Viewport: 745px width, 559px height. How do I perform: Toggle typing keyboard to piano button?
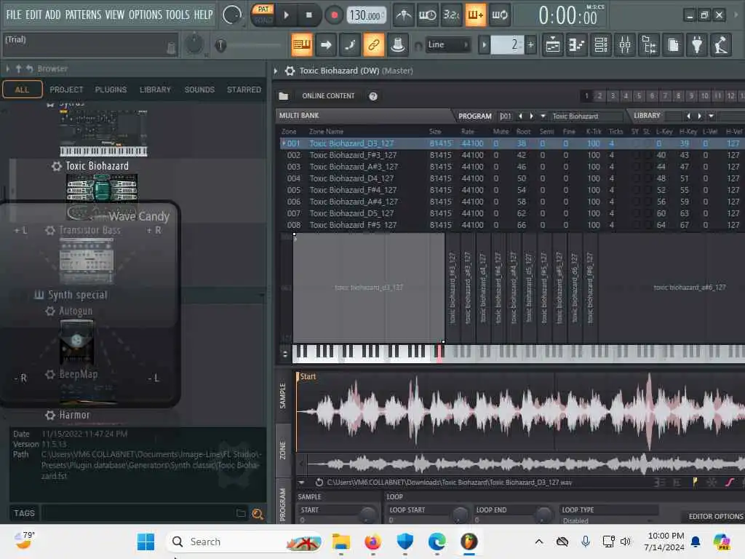coord(302,45)
